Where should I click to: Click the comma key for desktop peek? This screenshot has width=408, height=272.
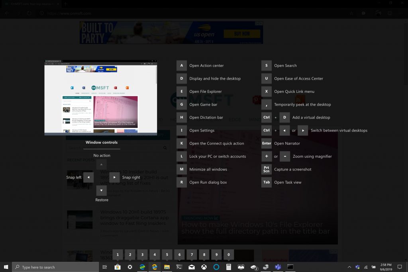[x=267, y=104]
